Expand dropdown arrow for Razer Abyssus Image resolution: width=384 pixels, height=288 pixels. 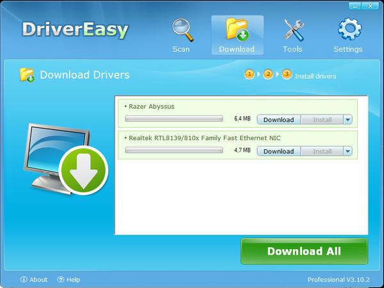(348, 119)
